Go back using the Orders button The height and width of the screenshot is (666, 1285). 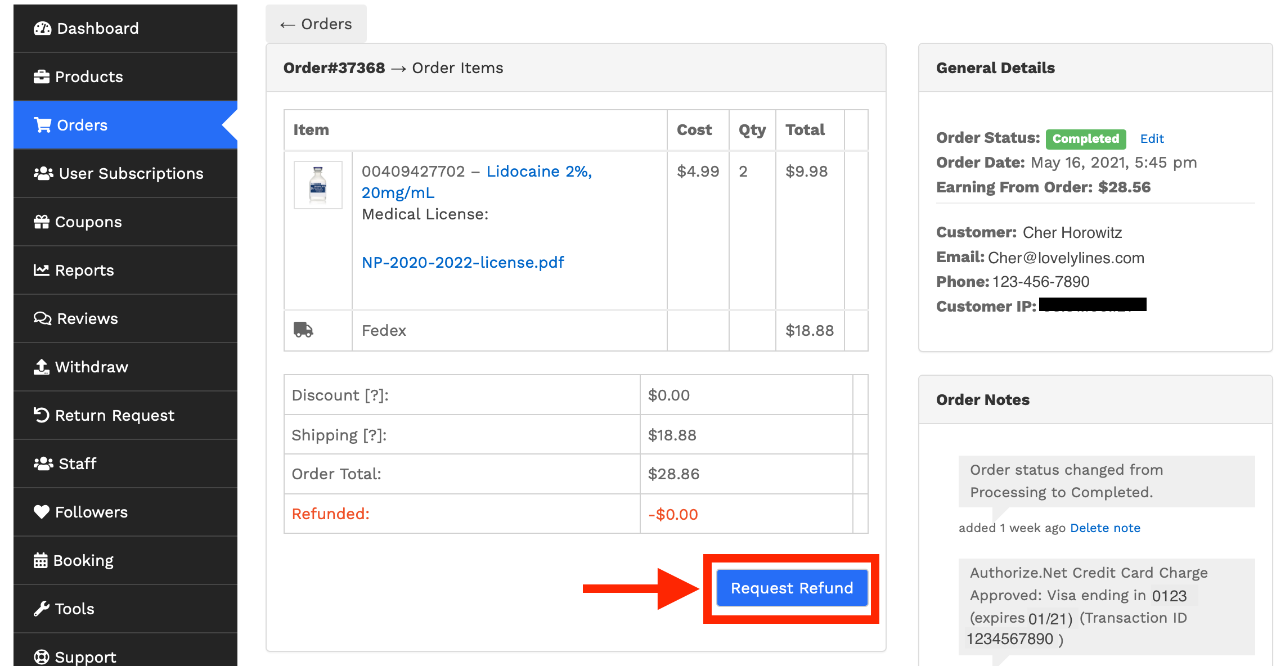pyautogui.click(x=316, y=24)
